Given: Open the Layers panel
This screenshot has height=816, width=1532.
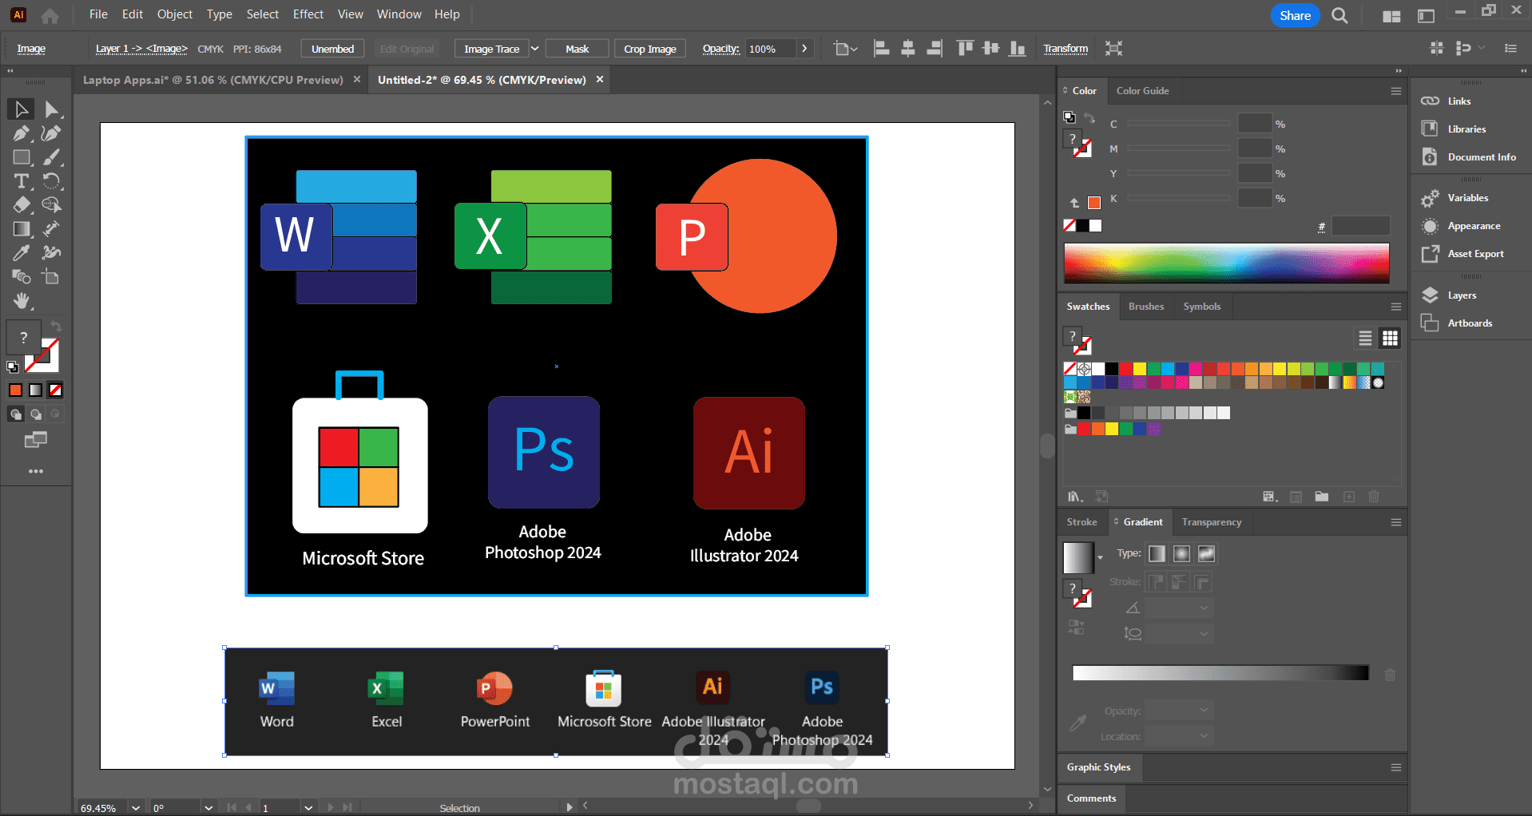Looking at the screenshot, I should (x=1462, y=295).
